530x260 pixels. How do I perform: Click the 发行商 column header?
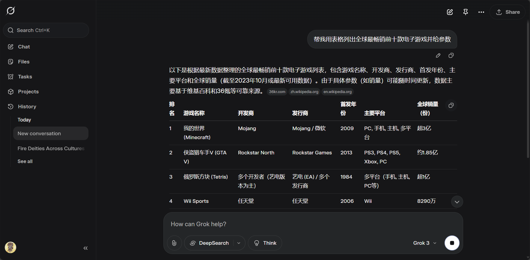click(300, 113)
